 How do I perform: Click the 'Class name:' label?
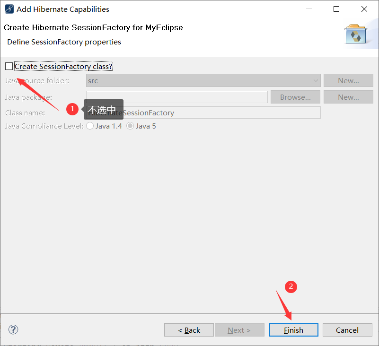coord(25,113)
